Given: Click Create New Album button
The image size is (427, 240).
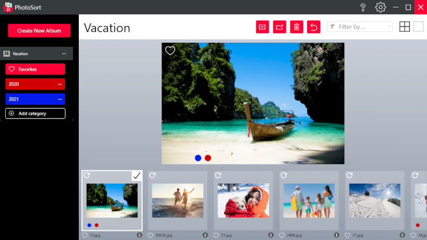Looking at the screenshot, I should tap(39, 30).
